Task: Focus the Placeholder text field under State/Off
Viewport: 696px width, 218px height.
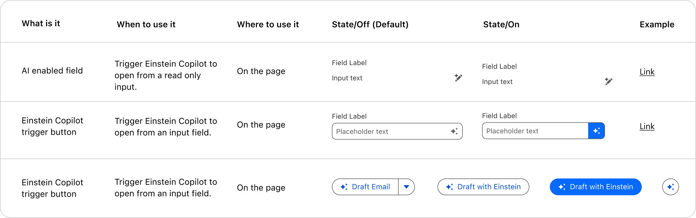Action: 389,132
